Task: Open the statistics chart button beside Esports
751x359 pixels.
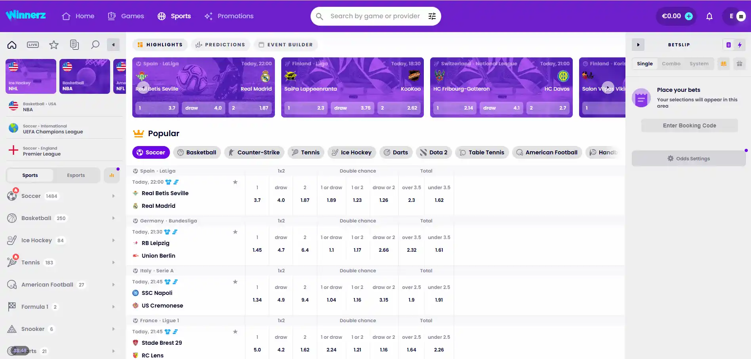Action: point(112,175)
